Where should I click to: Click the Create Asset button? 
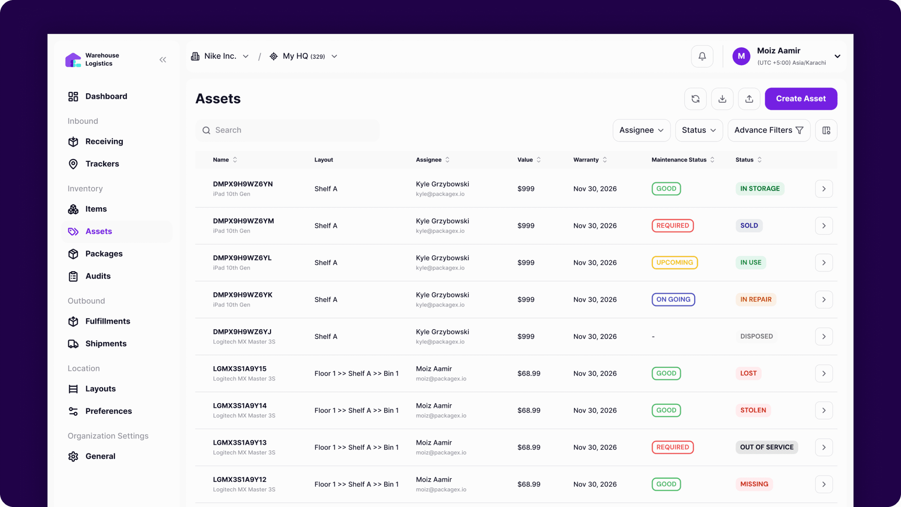click(x=801, y=99)
